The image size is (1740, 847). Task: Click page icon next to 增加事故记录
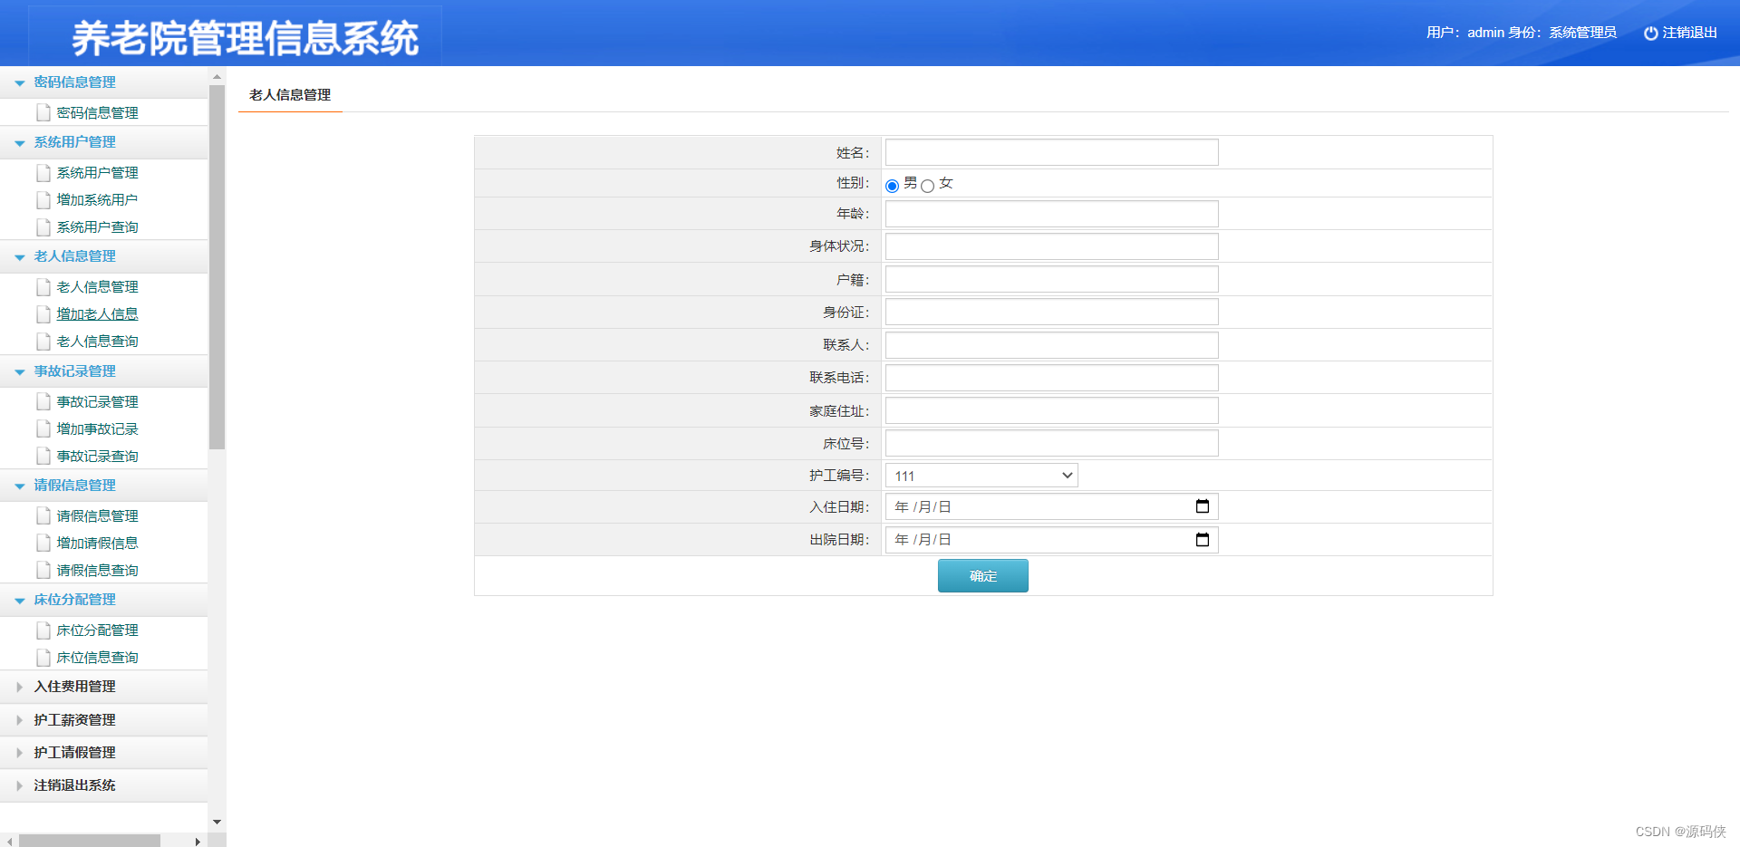click(43, 428)
